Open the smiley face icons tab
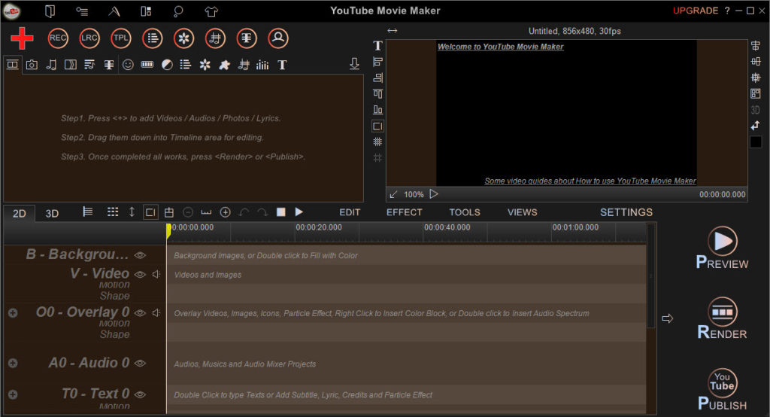The image size is (770, 417). [128, 65]
